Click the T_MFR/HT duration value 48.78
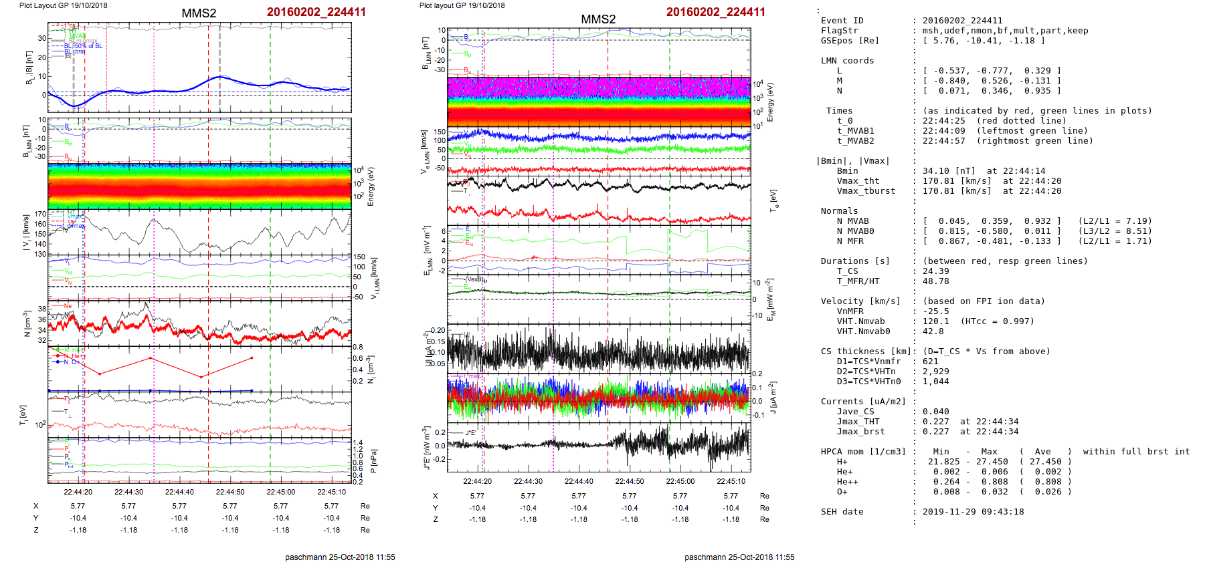 (935, 281)
